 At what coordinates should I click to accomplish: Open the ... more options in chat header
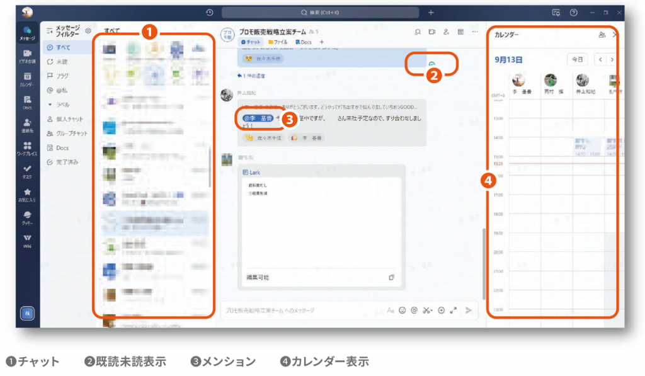[475, 31]
